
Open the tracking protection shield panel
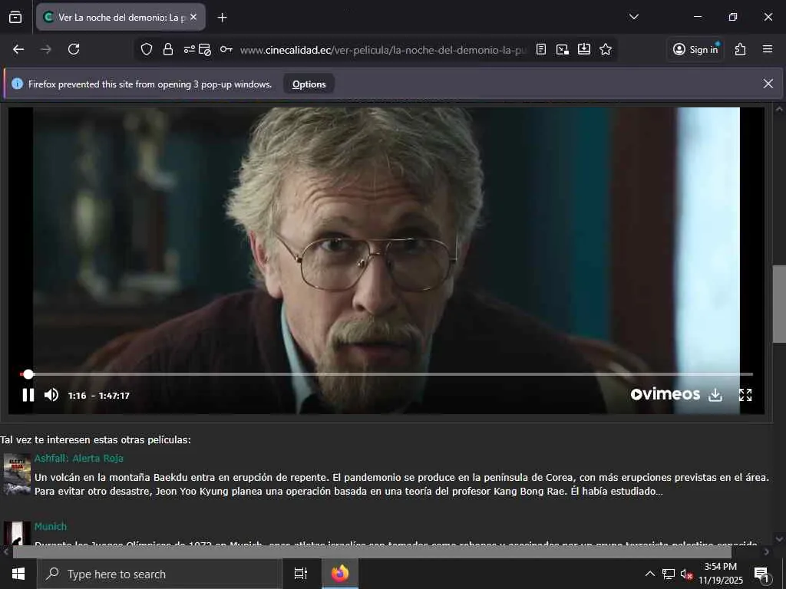[147, 49]
